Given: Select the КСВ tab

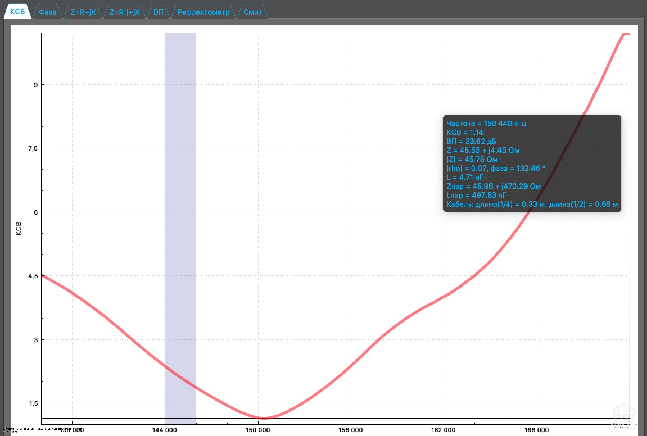Looking at the screenshot, I should tap(17, 12).
